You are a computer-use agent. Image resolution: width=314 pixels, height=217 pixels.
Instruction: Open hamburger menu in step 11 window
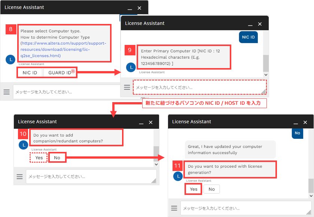pyautogui.click(x=174, y=208)
